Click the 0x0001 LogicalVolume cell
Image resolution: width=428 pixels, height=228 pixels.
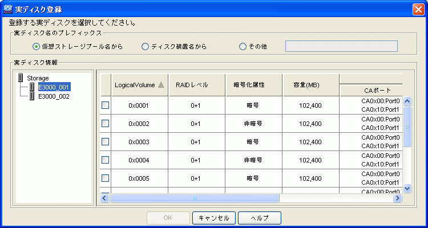click(139, 105)
